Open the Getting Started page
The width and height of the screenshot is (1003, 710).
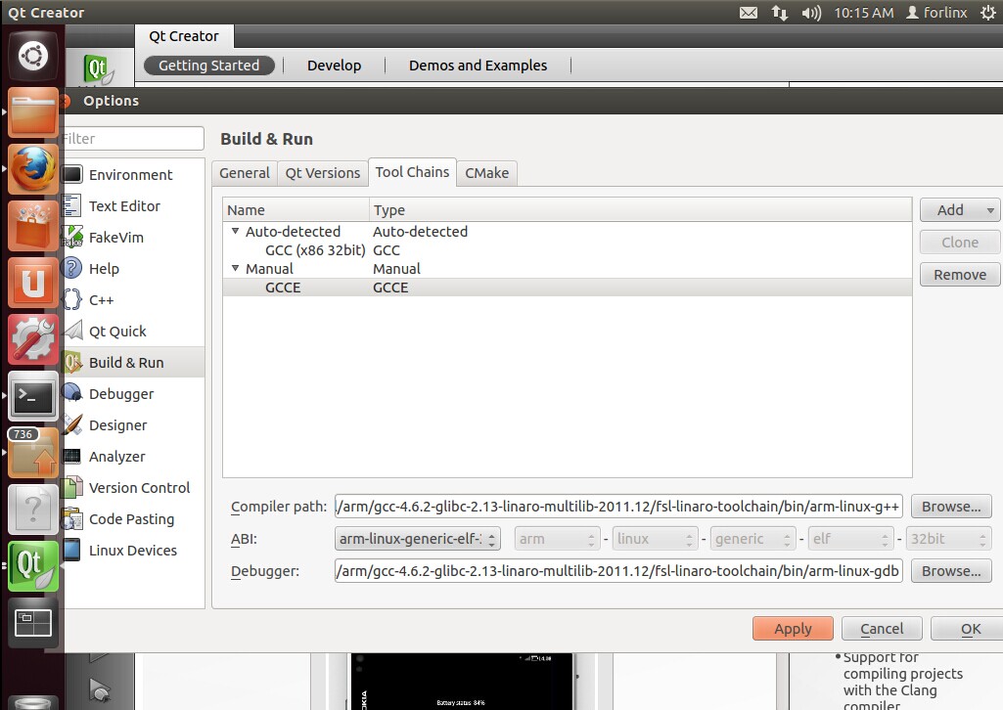(x=209, y=66)
